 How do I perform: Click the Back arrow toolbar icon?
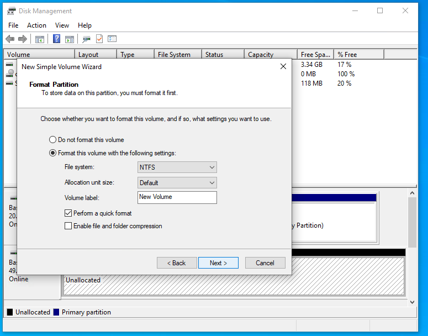coord(10,39)
